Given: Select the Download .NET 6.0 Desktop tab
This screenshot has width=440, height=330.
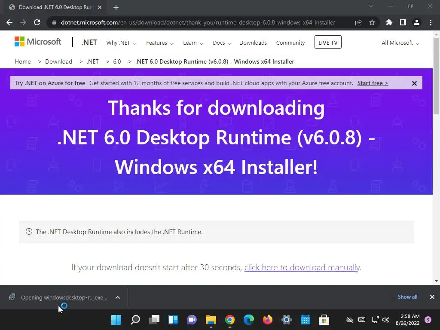Looking at the screenshot, I should pyautogui.click(x=53, y=7).
